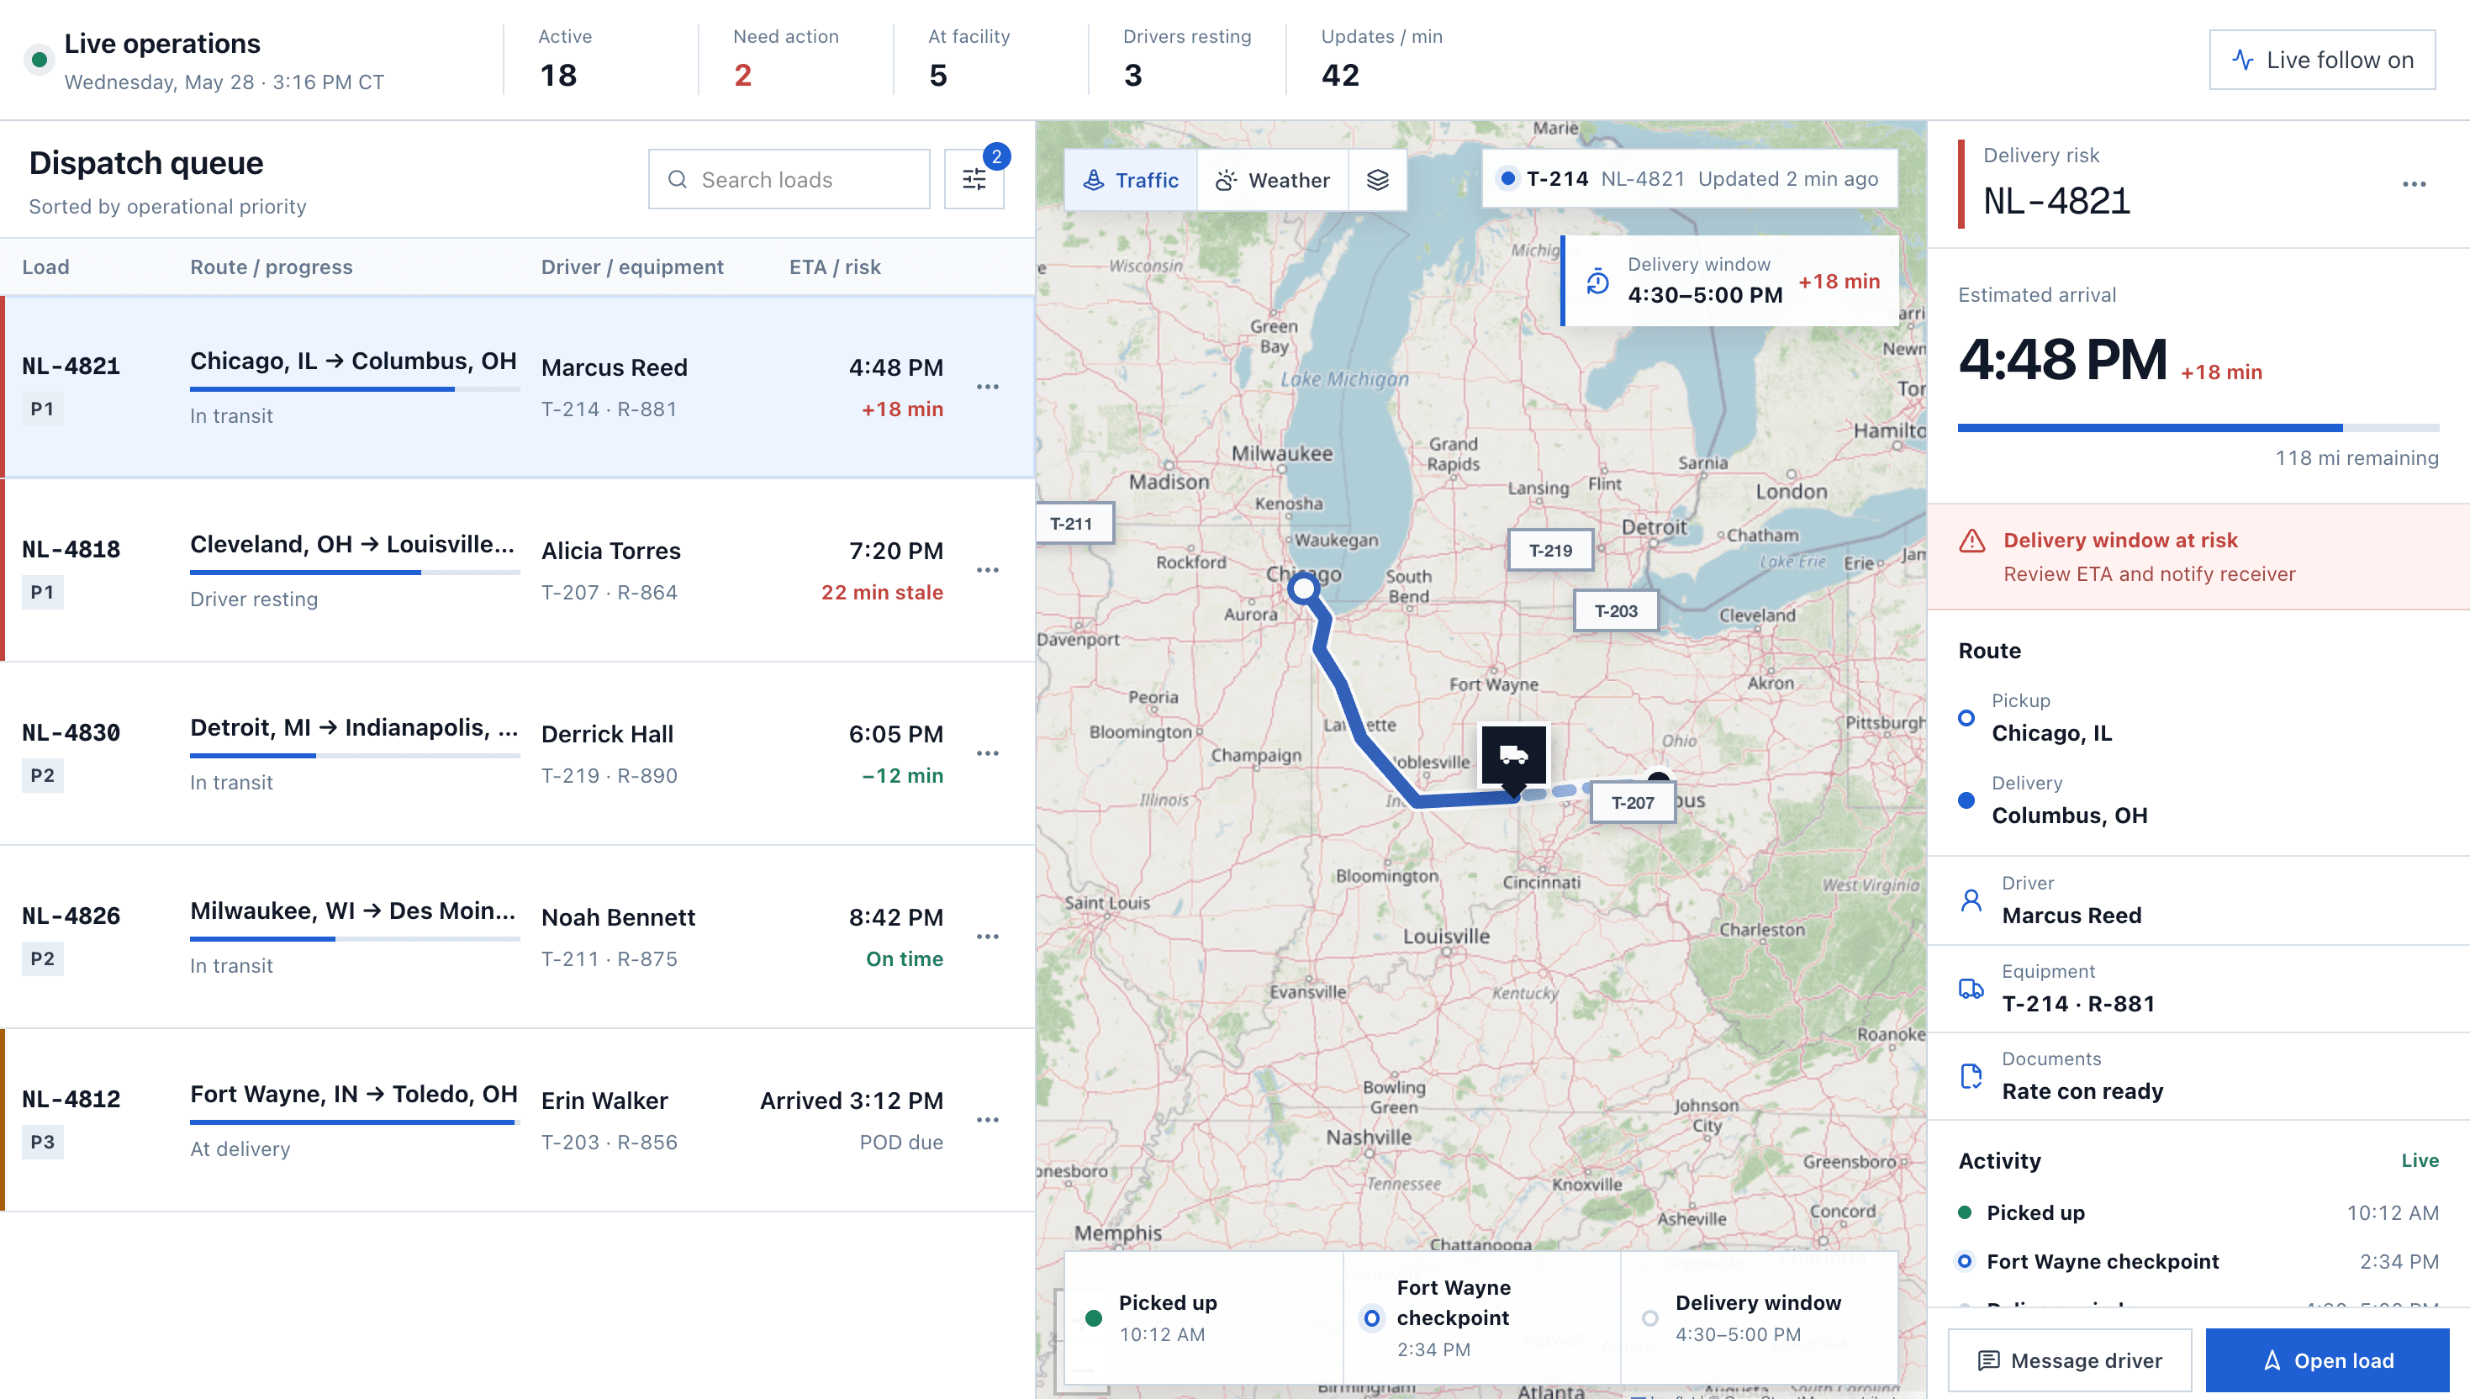Image resolution: width=2470 pixels, height=1399 pixels.
Task: Click the delivery window clock icon
Action: 1597,282
